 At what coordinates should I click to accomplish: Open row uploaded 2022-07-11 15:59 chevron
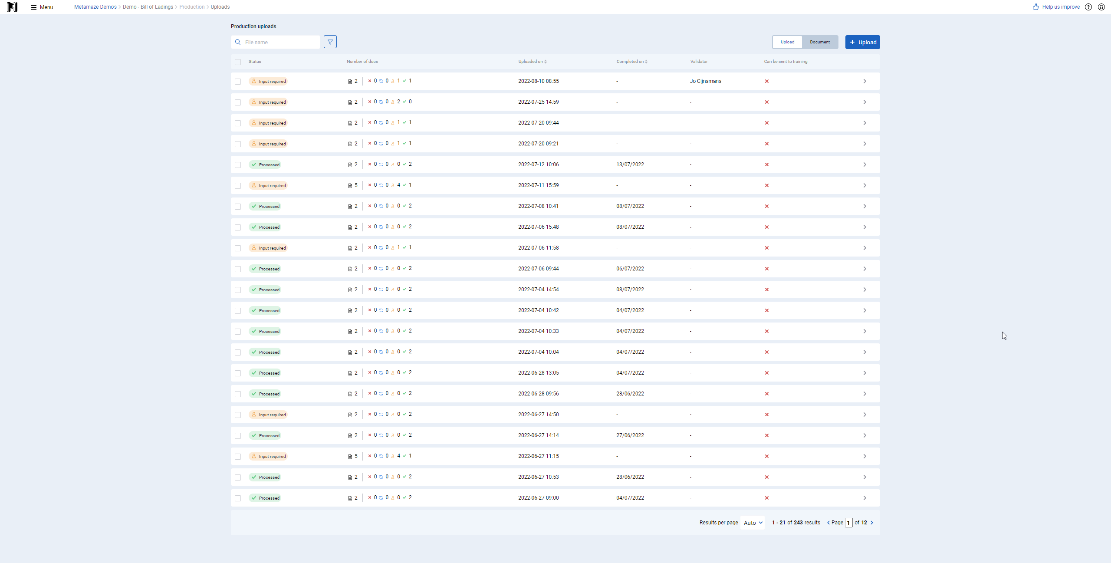pos(864,185)
